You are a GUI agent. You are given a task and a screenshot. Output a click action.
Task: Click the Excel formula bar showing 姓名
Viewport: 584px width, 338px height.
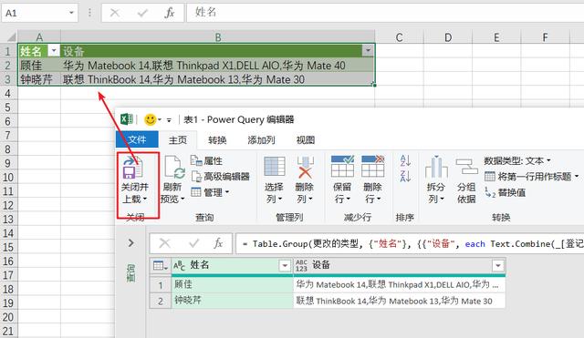[x=385, y=13]
